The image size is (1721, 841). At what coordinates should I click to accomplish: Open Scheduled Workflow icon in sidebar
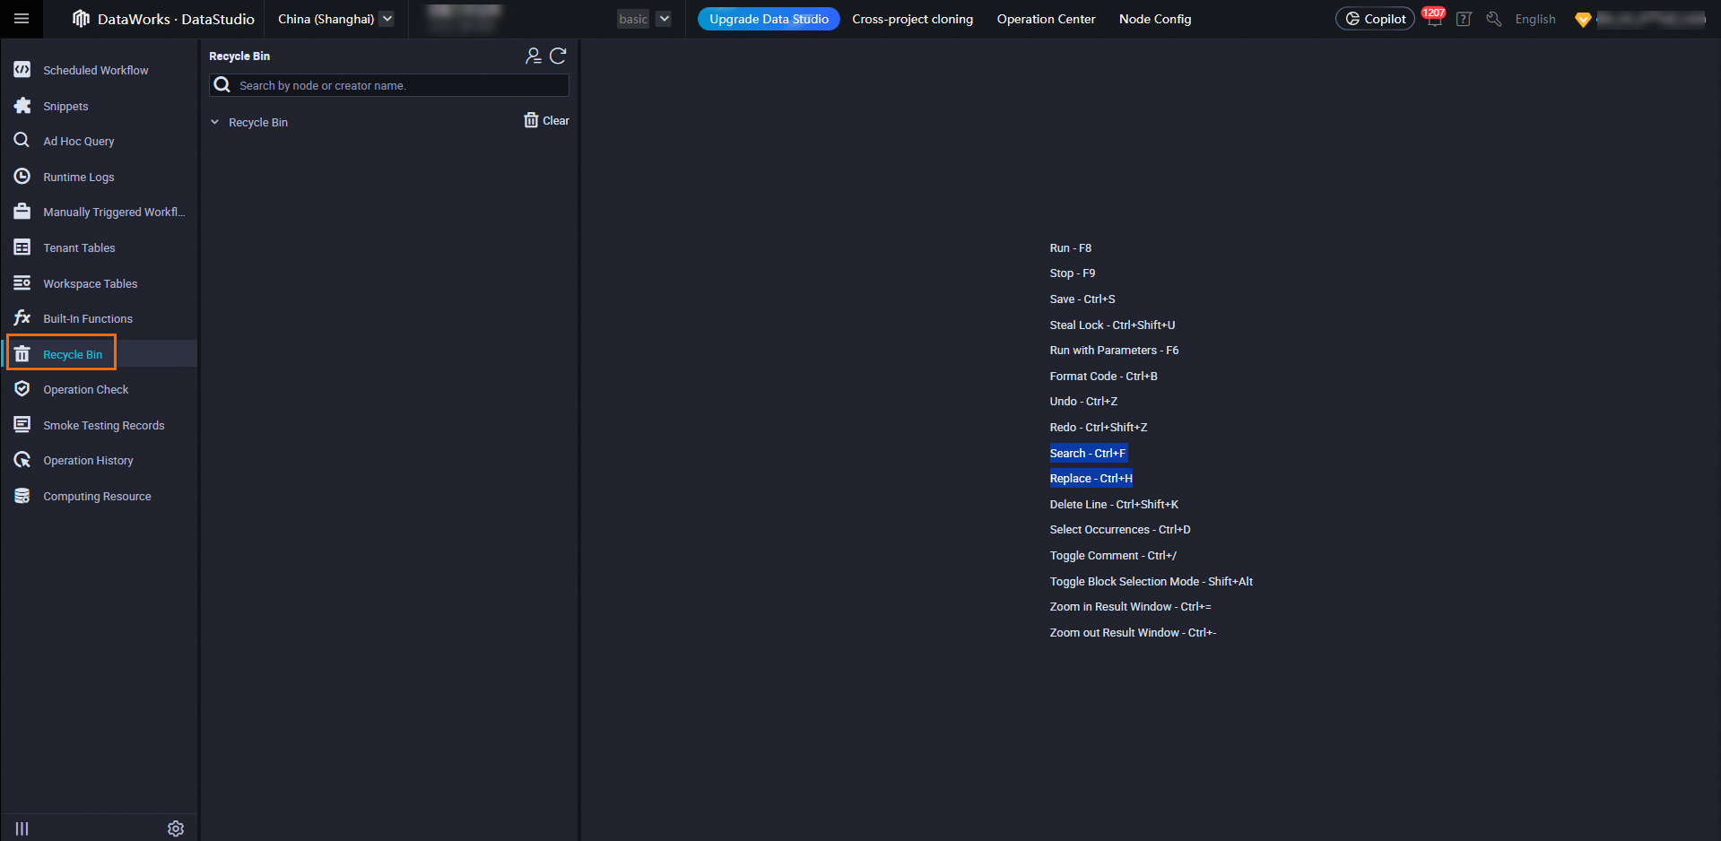(22, 70)
